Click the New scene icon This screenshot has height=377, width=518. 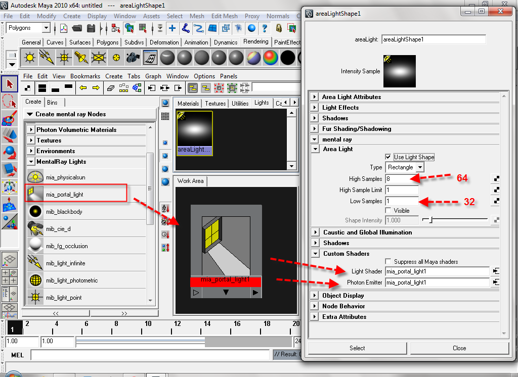63,28
